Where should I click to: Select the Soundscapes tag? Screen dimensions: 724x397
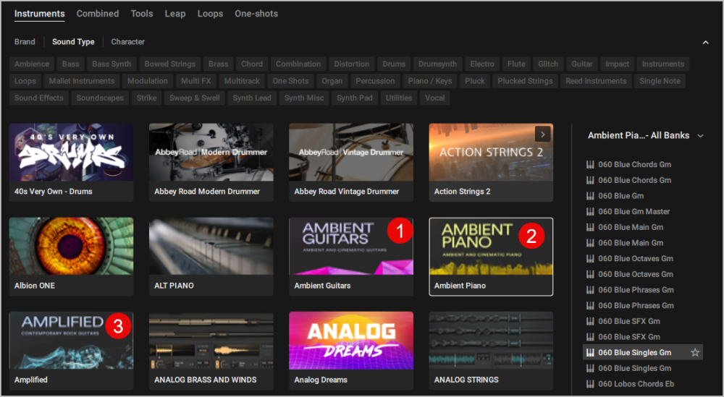[100, 98]
